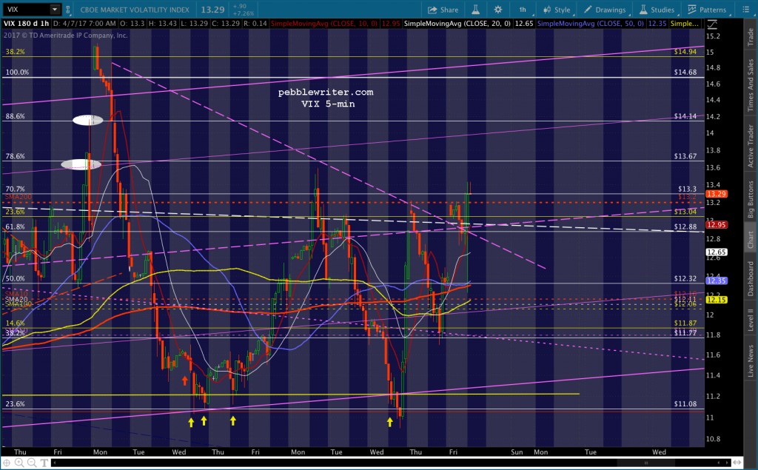Open the Drawings menu
The width and height of the screenshot is (758, 470).
click(605, 10)
